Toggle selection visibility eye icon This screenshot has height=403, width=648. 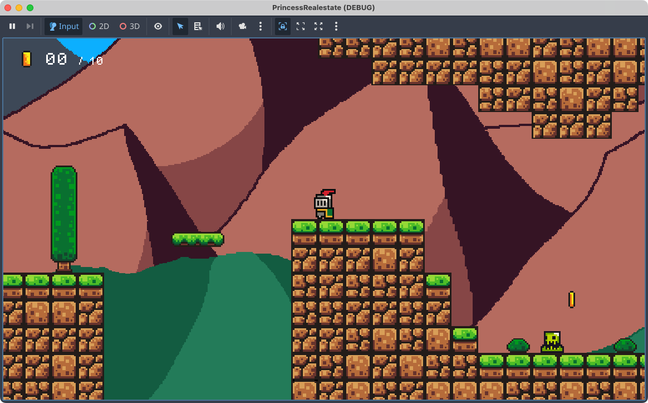158,26
